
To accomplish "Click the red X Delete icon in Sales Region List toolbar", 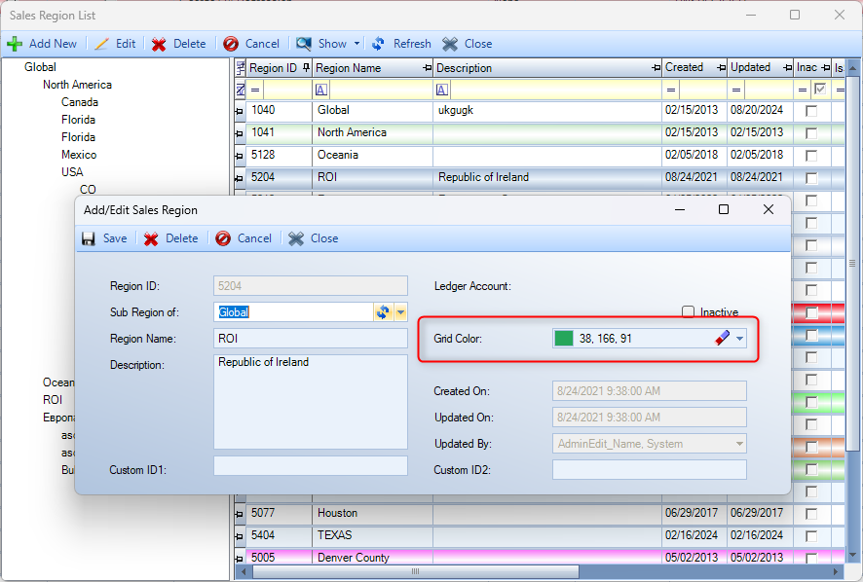I will click(159, 44).
